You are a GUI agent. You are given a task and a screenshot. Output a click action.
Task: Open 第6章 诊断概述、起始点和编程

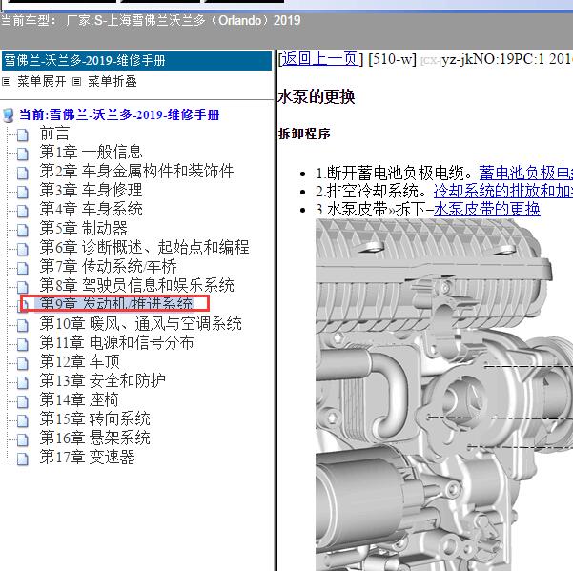[144, 247]
